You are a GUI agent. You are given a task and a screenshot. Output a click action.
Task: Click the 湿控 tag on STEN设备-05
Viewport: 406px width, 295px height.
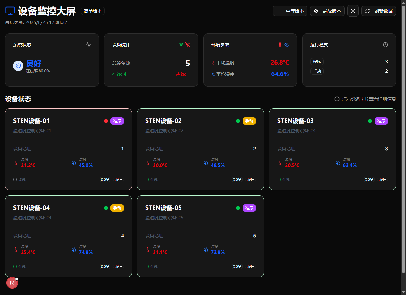[251, 266]
